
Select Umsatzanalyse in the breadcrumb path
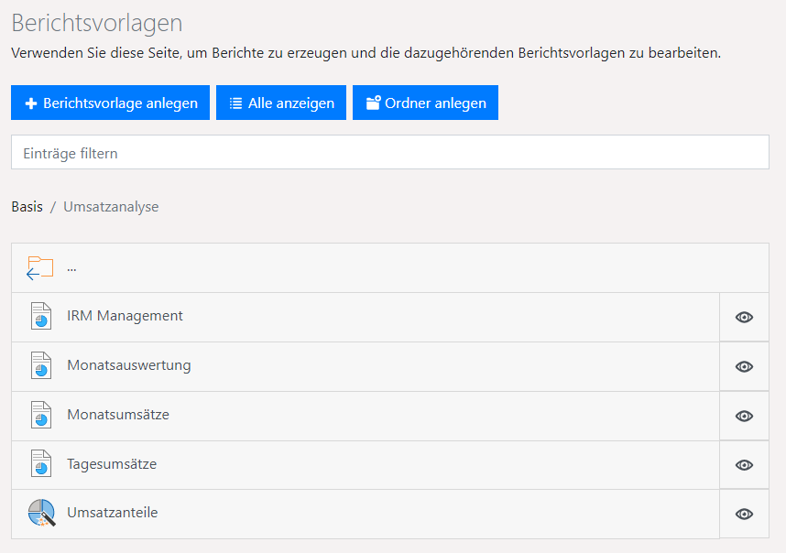pyautogui.click(x=111, y=207)
